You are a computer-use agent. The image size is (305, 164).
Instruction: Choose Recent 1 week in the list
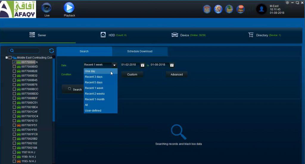(x=101, y=88)
